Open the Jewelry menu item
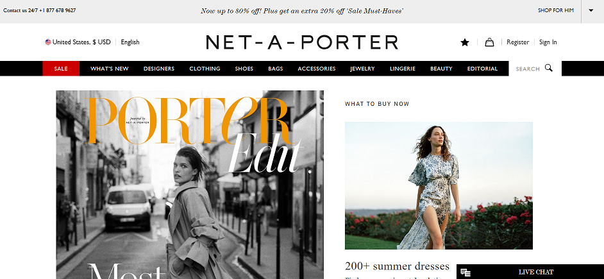604x279 pixels. [x=362, y=69]
